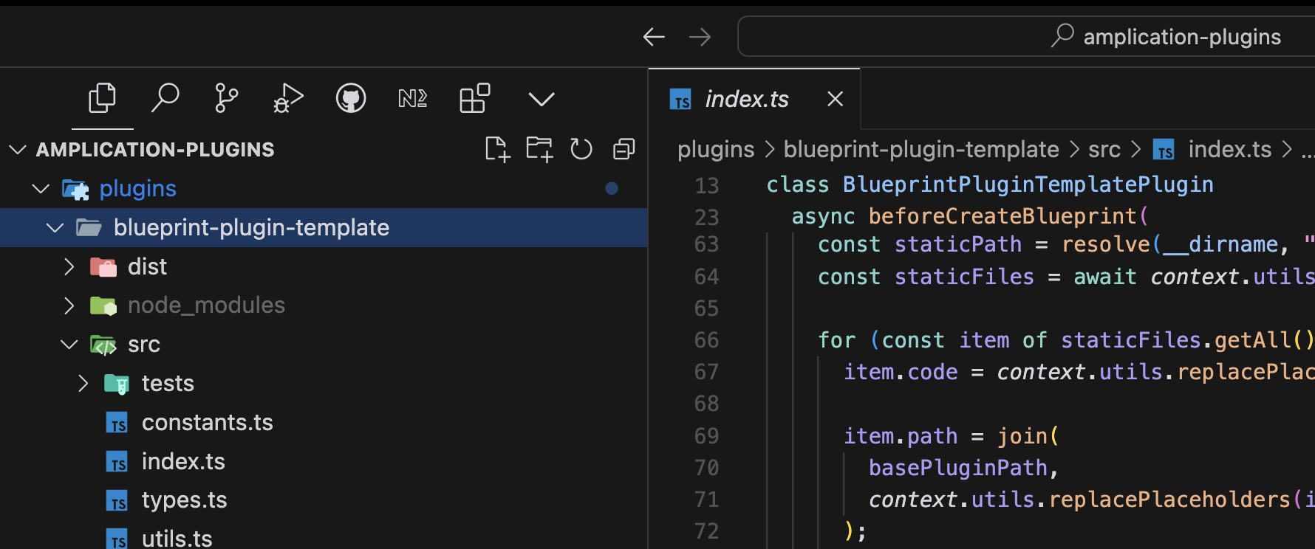Viewport: 1315px width, 549px height.
Task: Close the index.ts editor tab
Action: click(x=836, y=99)
